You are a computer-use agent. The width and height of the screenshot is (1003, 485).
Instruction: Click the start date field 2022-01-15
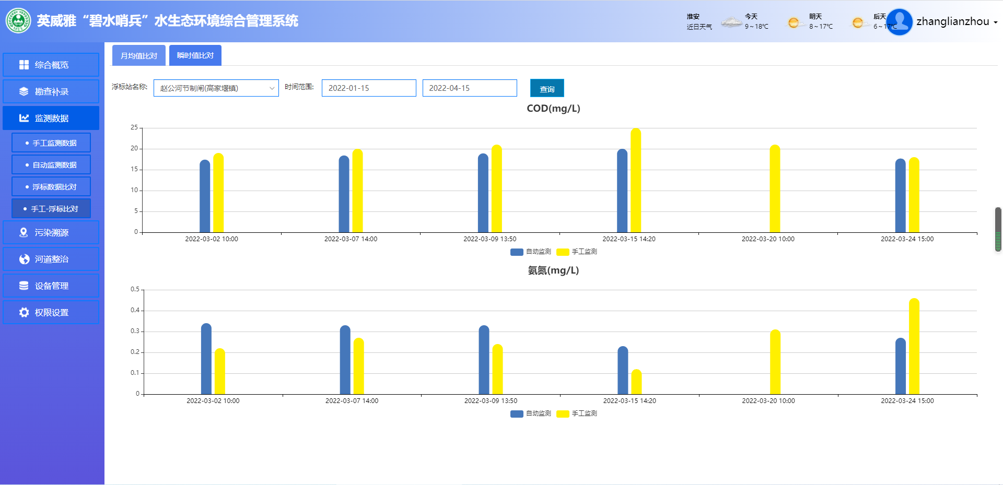369,88
